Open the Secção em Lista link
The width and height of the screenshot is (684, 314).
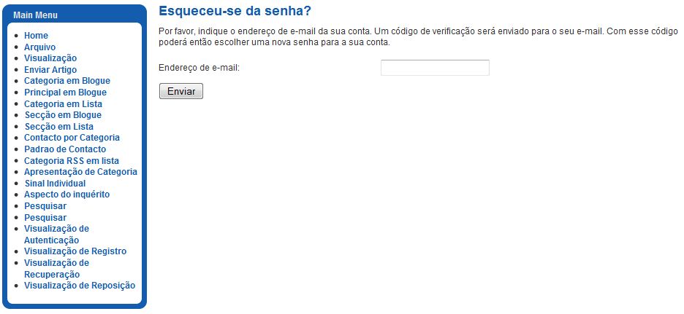tap(59, 127)
